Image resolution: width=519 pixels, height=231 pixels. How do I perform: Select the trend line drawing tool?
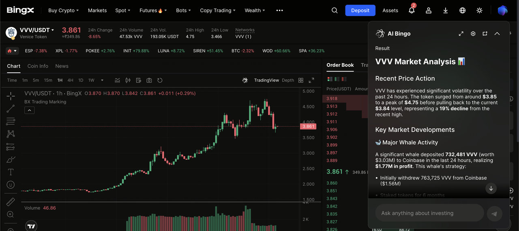tap(11, 108)
